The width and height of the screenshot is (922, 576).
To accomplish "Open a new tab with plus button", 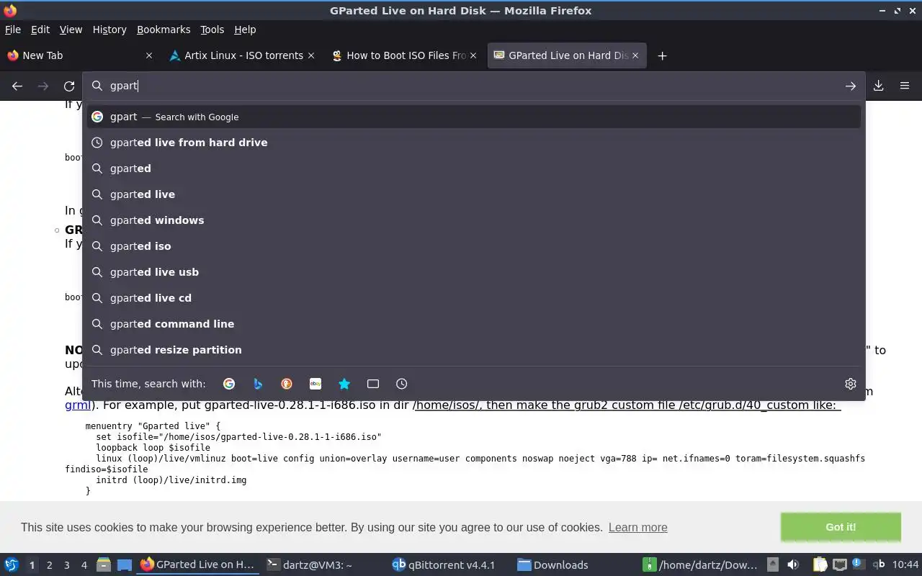I will 662,55.
